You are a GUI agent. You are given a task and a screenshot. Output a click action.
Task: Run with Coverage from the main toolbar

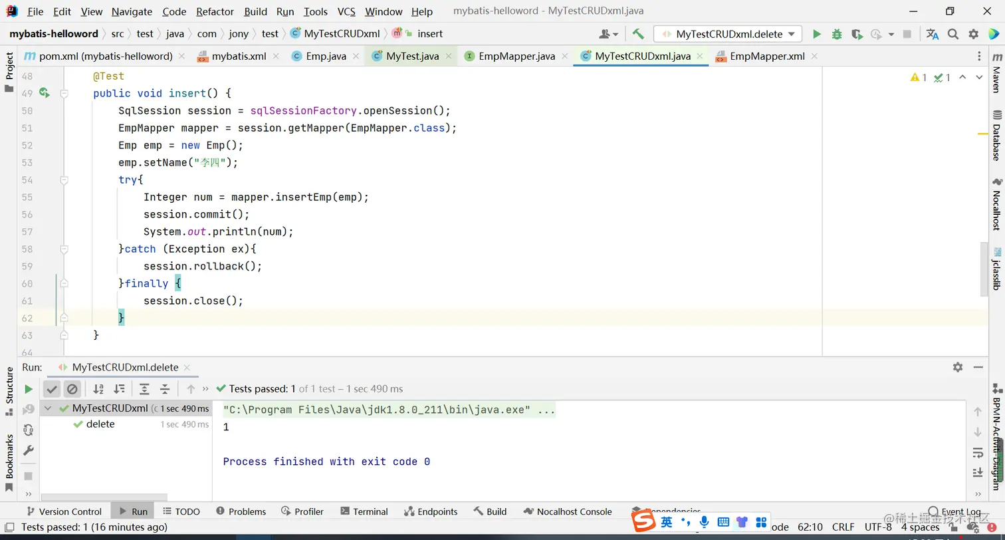tap(857, 34)
